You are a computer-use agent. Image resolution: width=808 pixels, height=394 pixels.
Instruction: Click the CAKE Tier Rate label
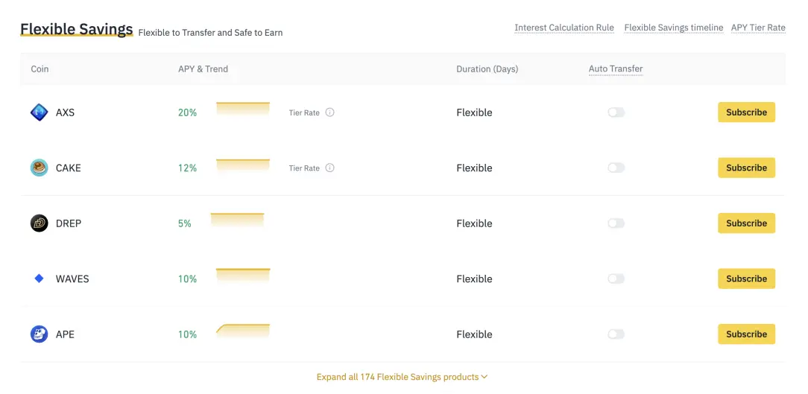[x=304, y=168]
